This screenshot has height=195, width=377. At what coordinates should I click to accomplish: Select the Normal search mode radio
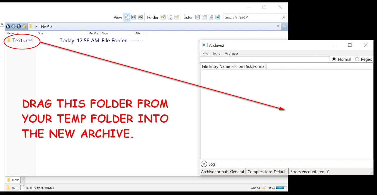click(x=334, y=59)
